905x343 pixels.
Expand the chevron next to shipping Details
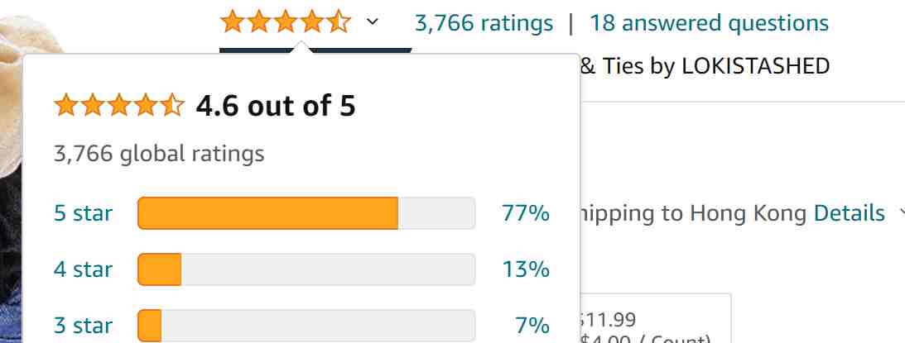(902, 213)
